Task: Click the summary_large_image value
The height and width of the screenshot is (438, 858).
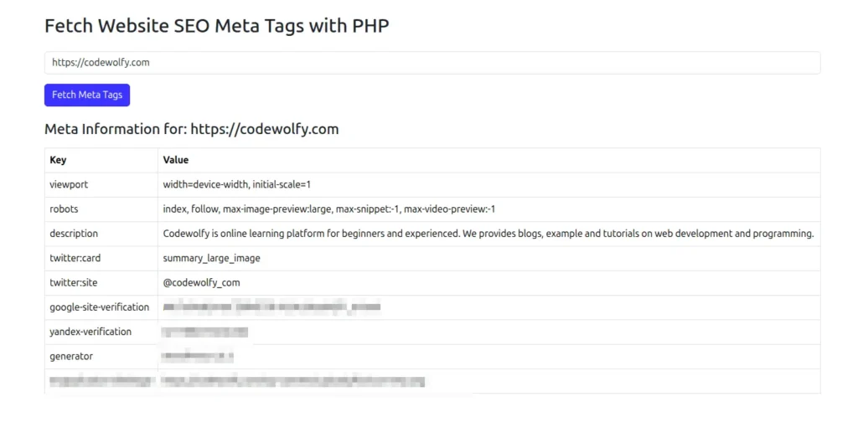Action: 212,258
